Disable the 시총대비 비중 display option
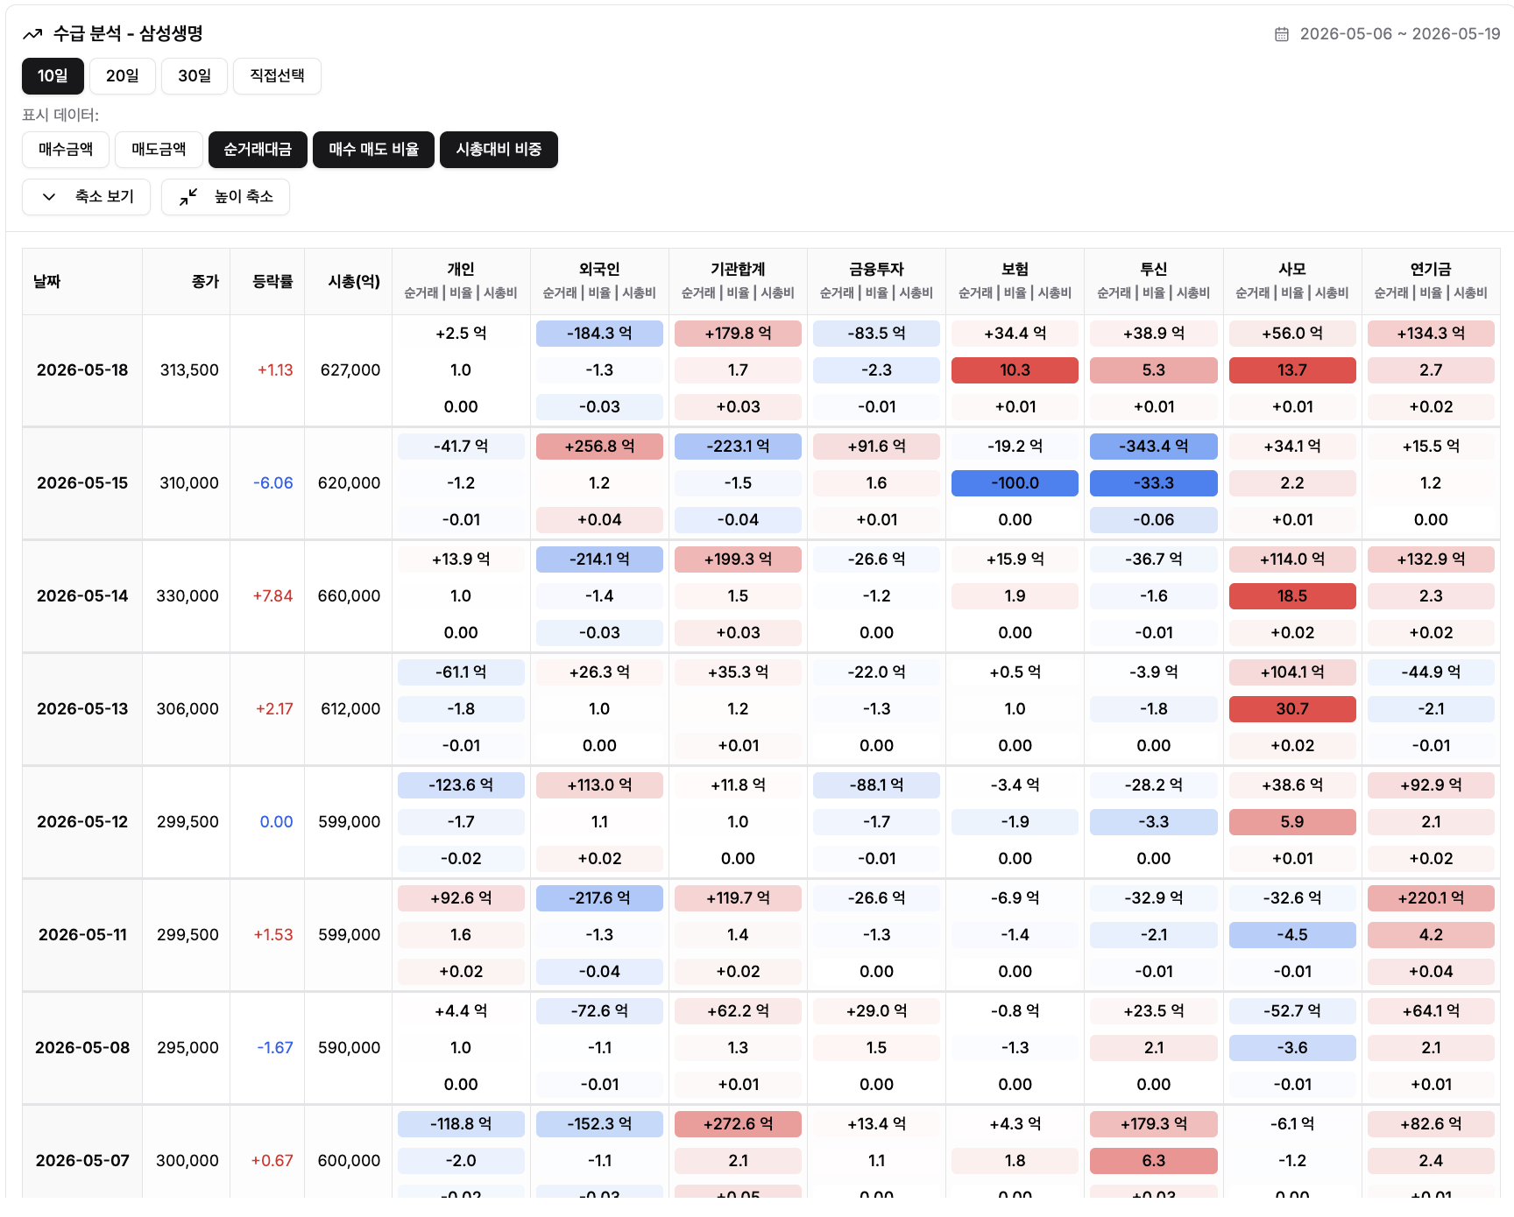 [499, 150]
